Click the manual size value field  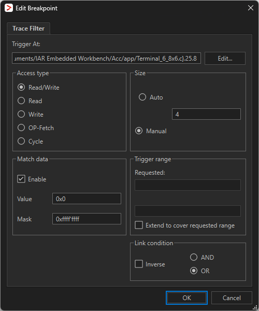[206, 114]
